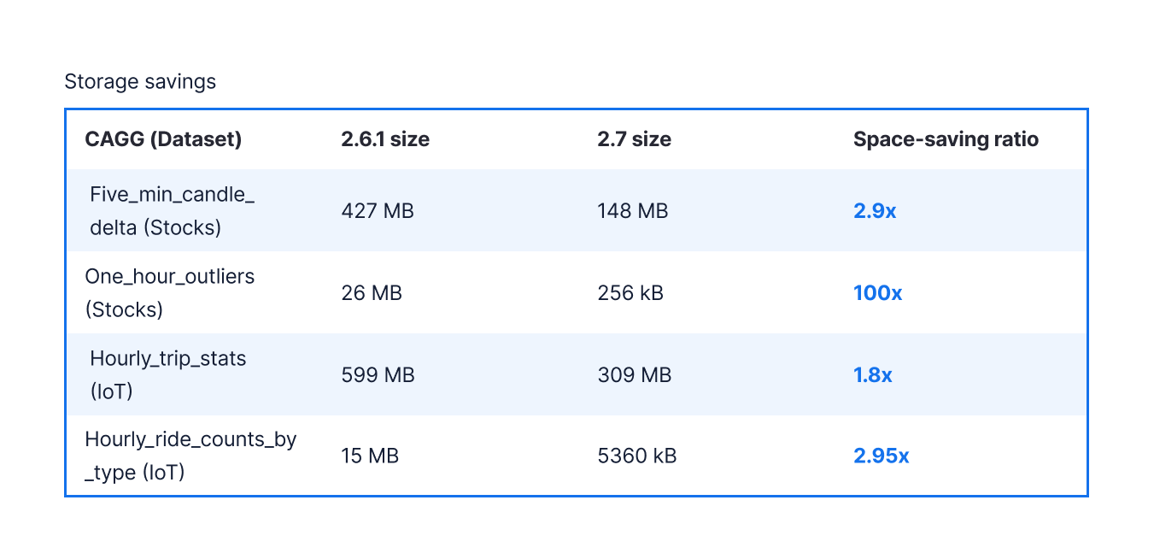1154x559 pixels.
Task: Click the "Storage savings" heading text
Action: click(x=140, y=82)
